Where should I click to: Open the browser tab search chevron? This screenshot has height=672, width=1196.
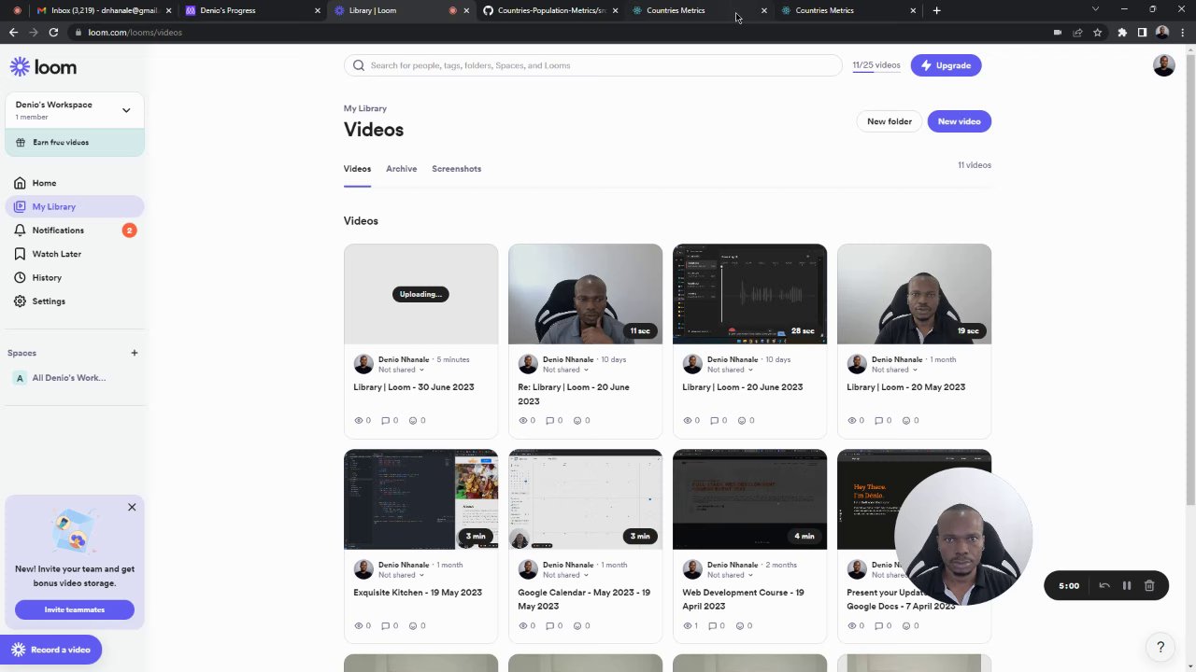1095,9
